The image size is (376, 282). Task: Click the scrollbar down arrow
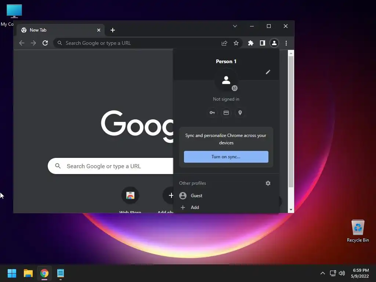(291, 210)
